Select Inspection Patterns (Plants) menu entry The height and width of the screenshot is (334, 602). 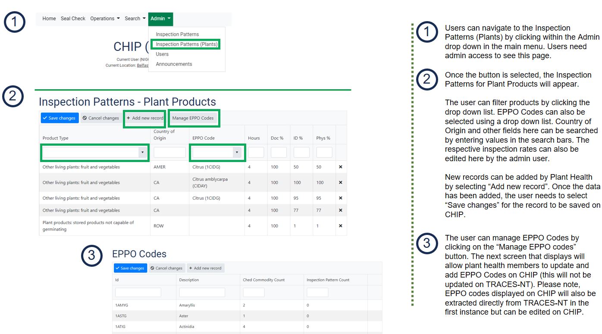tap(186, 44)
